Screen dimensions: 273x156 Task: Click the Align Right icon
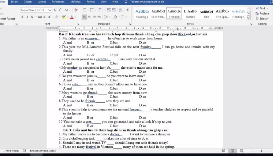(94, 17)
